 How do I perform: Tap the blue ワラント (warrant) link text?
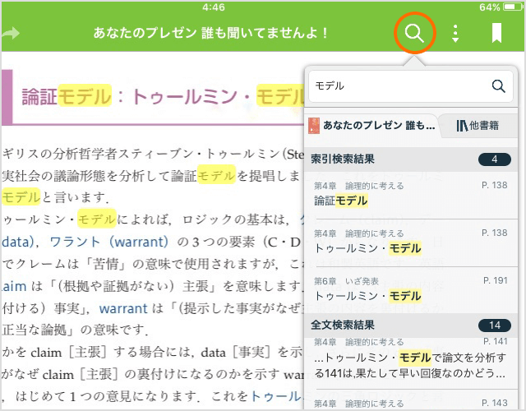tap(109, 242)
